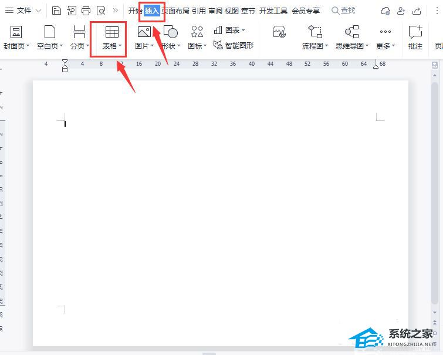
Task: Click the 表格 table icon
Action: [112, 32]
